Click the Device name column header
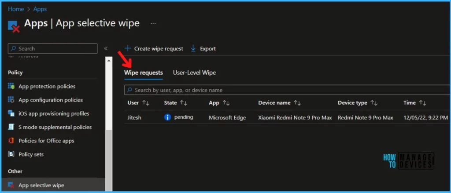451x193 pixels. click(274, 103)
